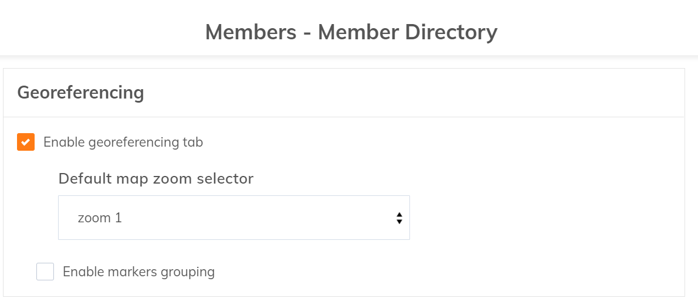The height and width of the screenshot is (305, 698).
Task: Uncheck the Enable georeferencing tab checkbox
Action: [x=26, y=142]
